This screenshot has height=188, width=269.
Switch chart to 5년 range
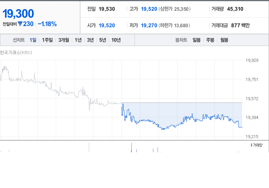tap(103, 40)
